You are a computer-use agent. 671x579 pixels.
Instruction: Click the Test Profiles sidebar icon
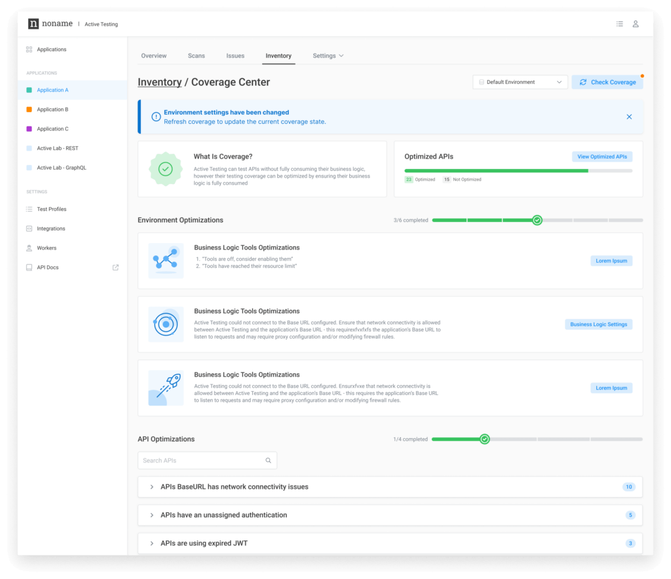[x=29, y=209]
